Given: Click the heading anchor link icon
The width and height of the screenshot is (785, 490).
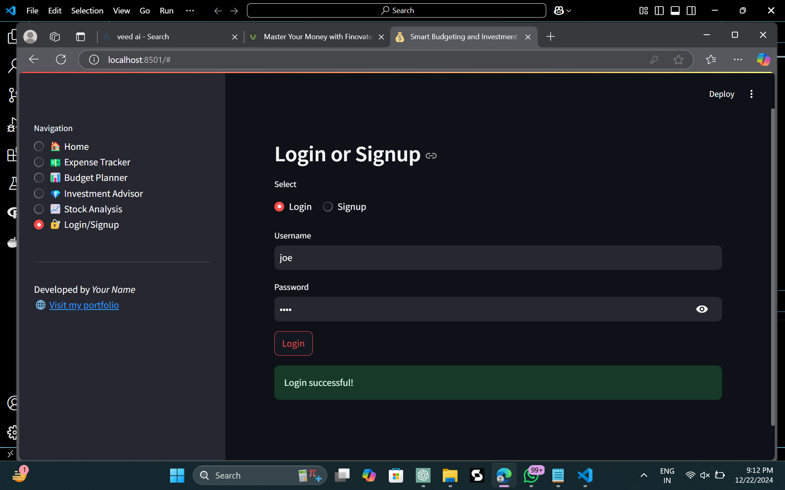Looking at the screenshot, I should [x=431, y=156].
